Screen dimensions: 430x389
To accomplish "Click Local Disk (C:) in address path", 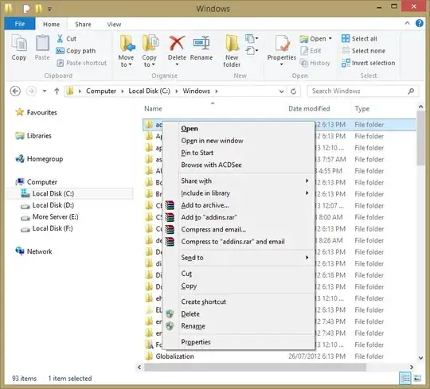I will click(x=149, y=91).
